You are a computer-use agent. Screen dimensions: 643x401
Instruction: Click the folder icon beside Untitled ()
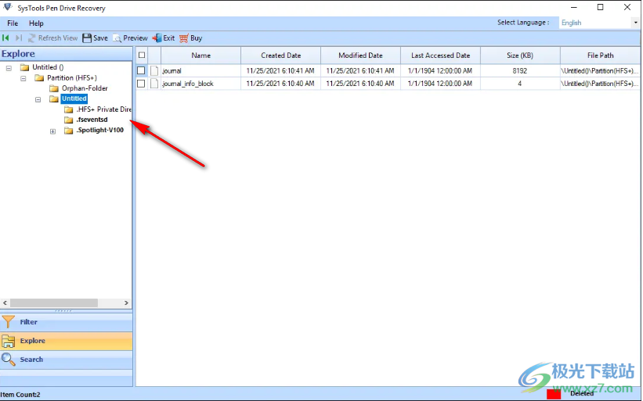coord(25,67)
